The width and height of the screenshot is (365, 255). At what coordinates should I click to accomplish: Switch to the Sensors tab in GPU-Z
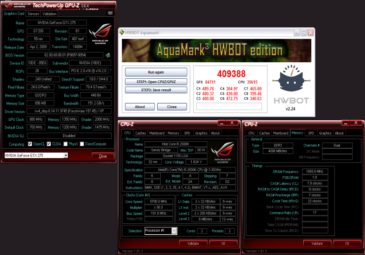coord(33,14)
